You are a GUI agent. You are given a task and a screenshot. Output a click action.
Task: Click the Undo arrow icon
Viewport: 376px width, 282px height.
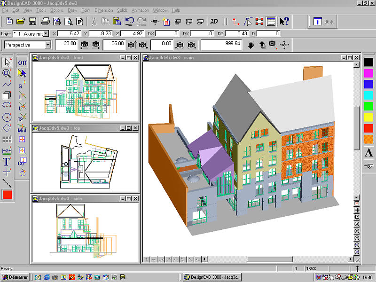pyautogui.click(x=130, y=21)
